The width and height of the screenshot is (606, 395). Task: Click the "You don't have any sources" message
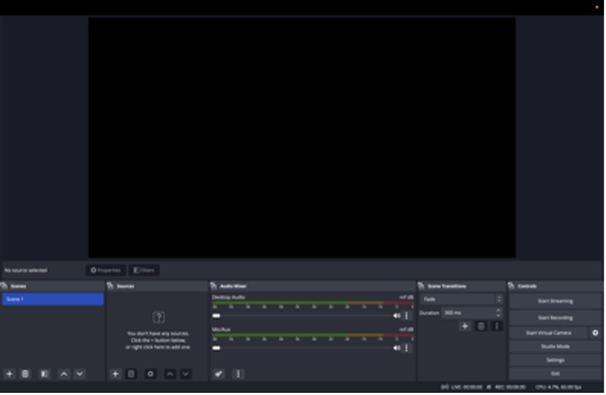[x=158, y=341]
